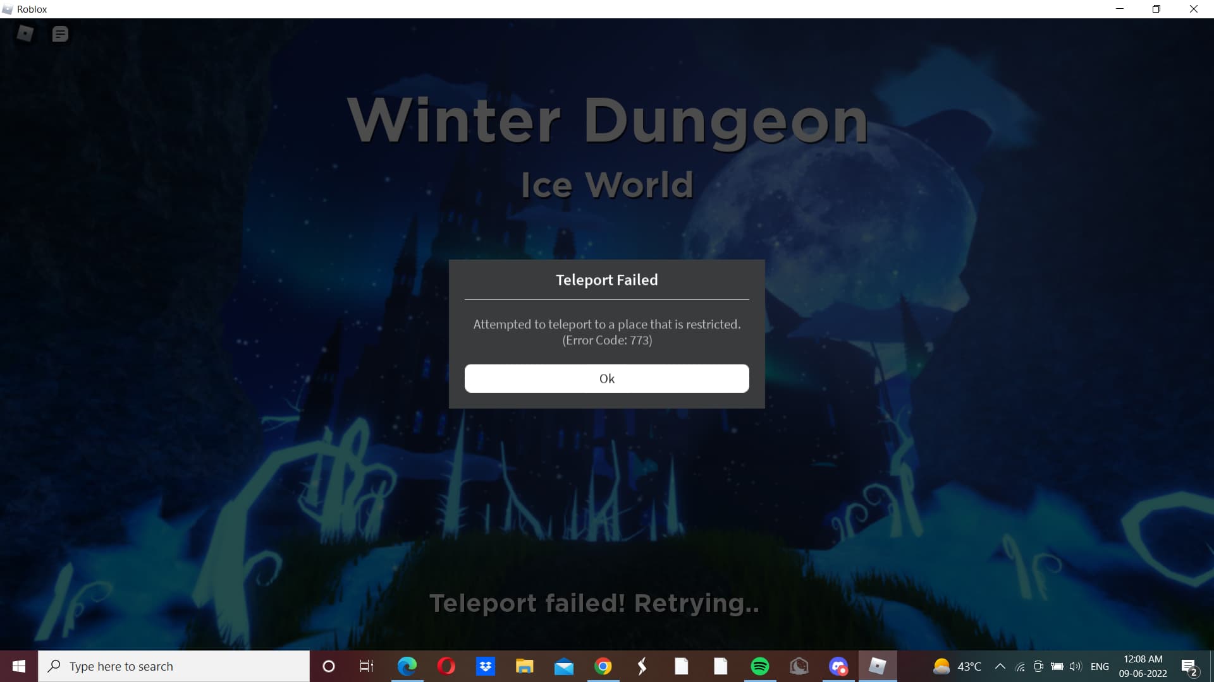Click the Windows Start button
Viewport: 1214px width, 682px height.
[19, 666]
